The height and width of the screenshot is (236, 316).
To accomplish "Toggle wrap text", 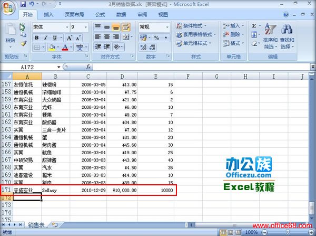I will [126, 27].
